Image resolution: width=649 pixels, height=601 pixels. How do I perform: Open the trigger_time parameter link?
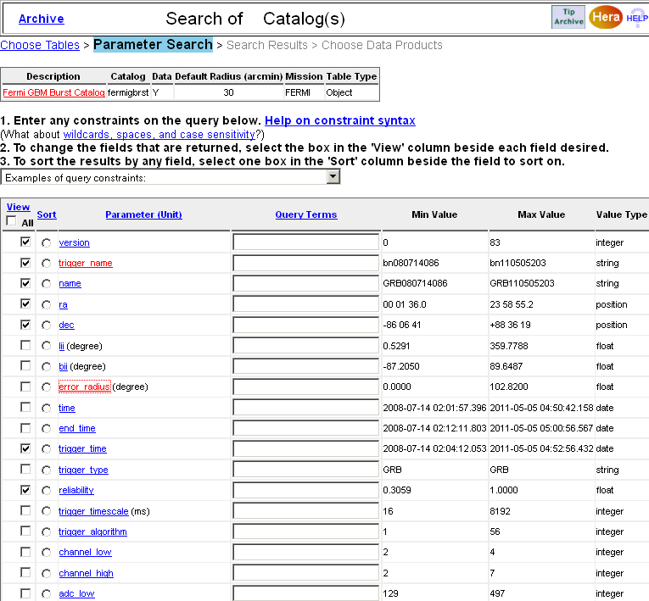(82, 448)
